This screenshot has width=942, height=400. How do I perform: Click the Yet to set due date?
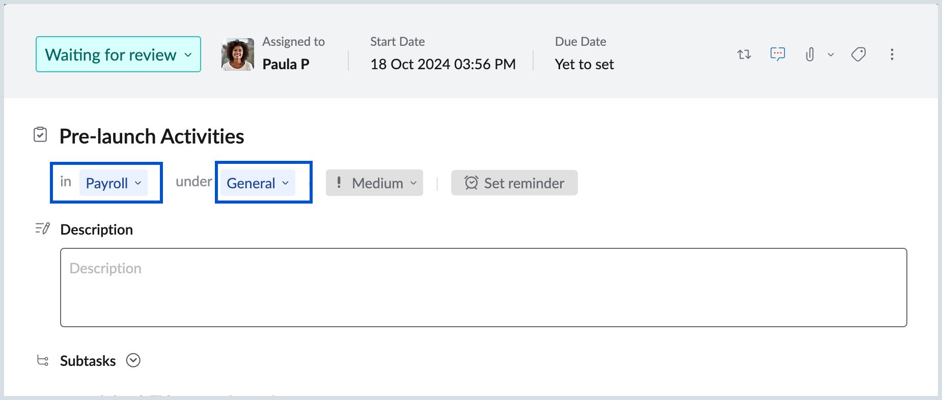584,64
